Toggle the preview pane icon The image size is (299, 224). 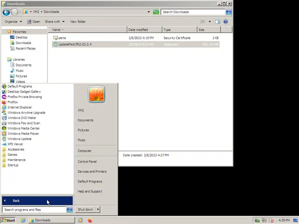click(217, 22)
